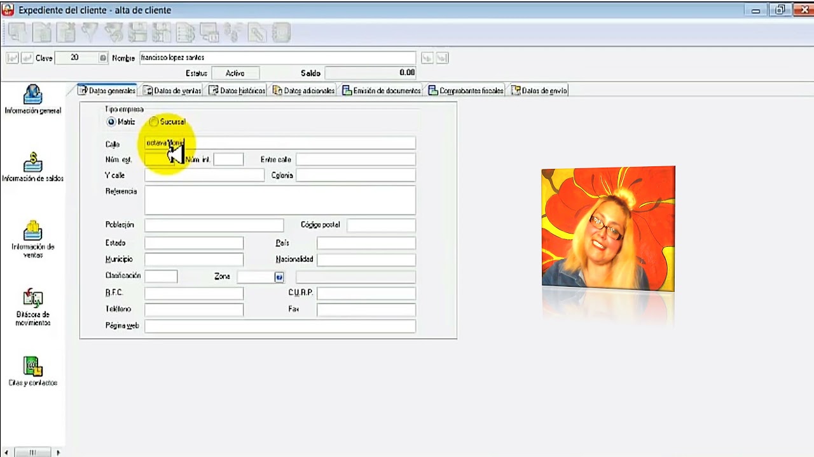This screenshot has height=457, width=814.
Task: Click the application icon in the title bar
Action: pyautogui.click(x=8, y=10)
